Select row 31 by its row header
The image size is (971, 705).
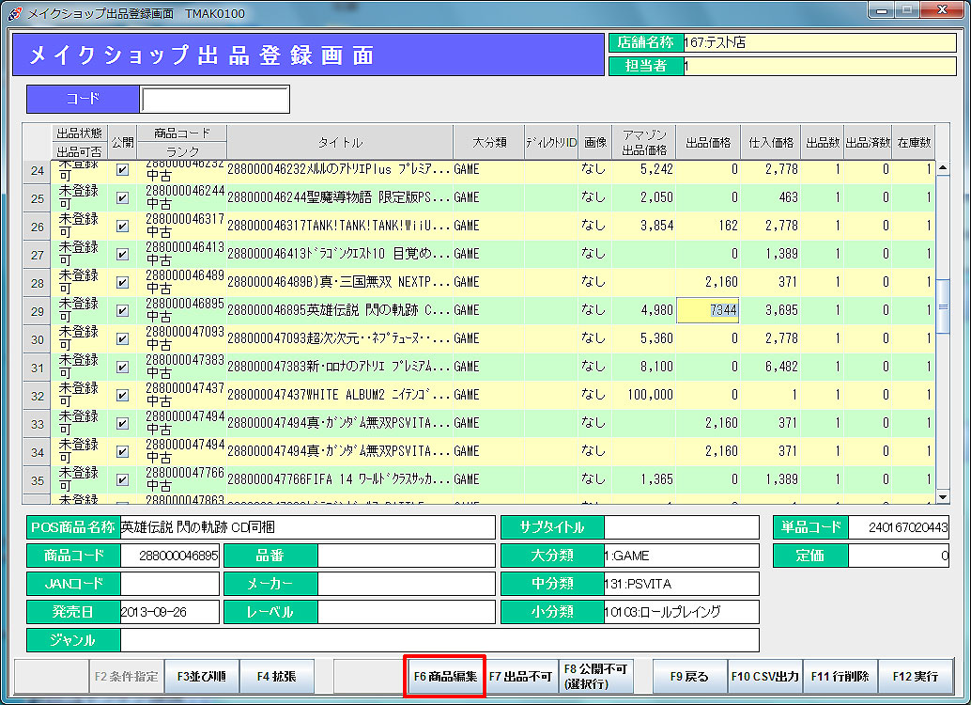[x=38, y=368]
